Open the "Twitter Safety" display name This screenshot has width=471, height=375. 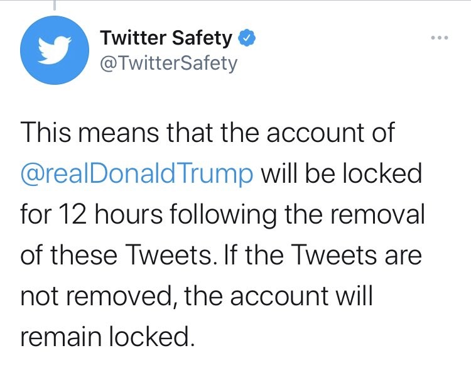coord(166,39)
